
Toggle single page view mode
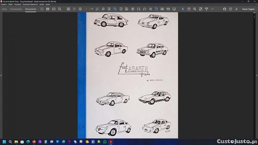(156, 9)
